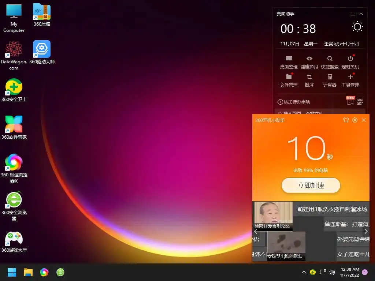Click 360安全卫士 tray icon
375x281 pixels.
(x=313, y=272)
